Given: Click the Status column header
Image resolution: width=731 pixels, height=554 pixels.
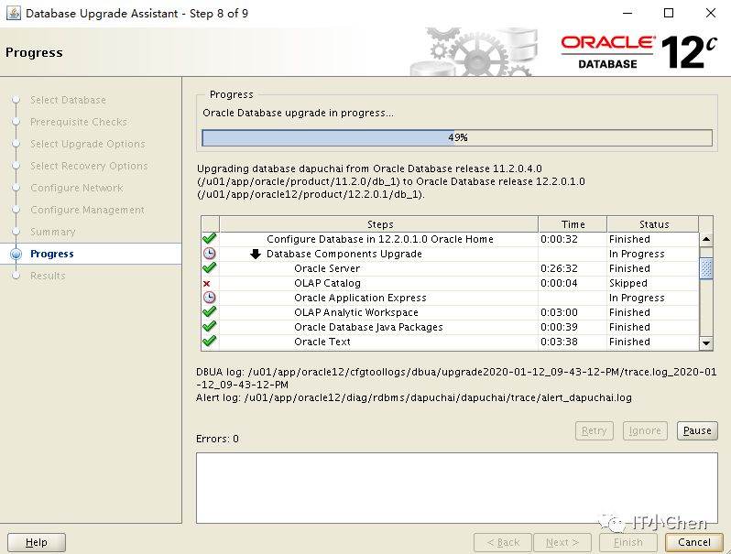Looking at the screenshot, I should (x=653, y=224).
